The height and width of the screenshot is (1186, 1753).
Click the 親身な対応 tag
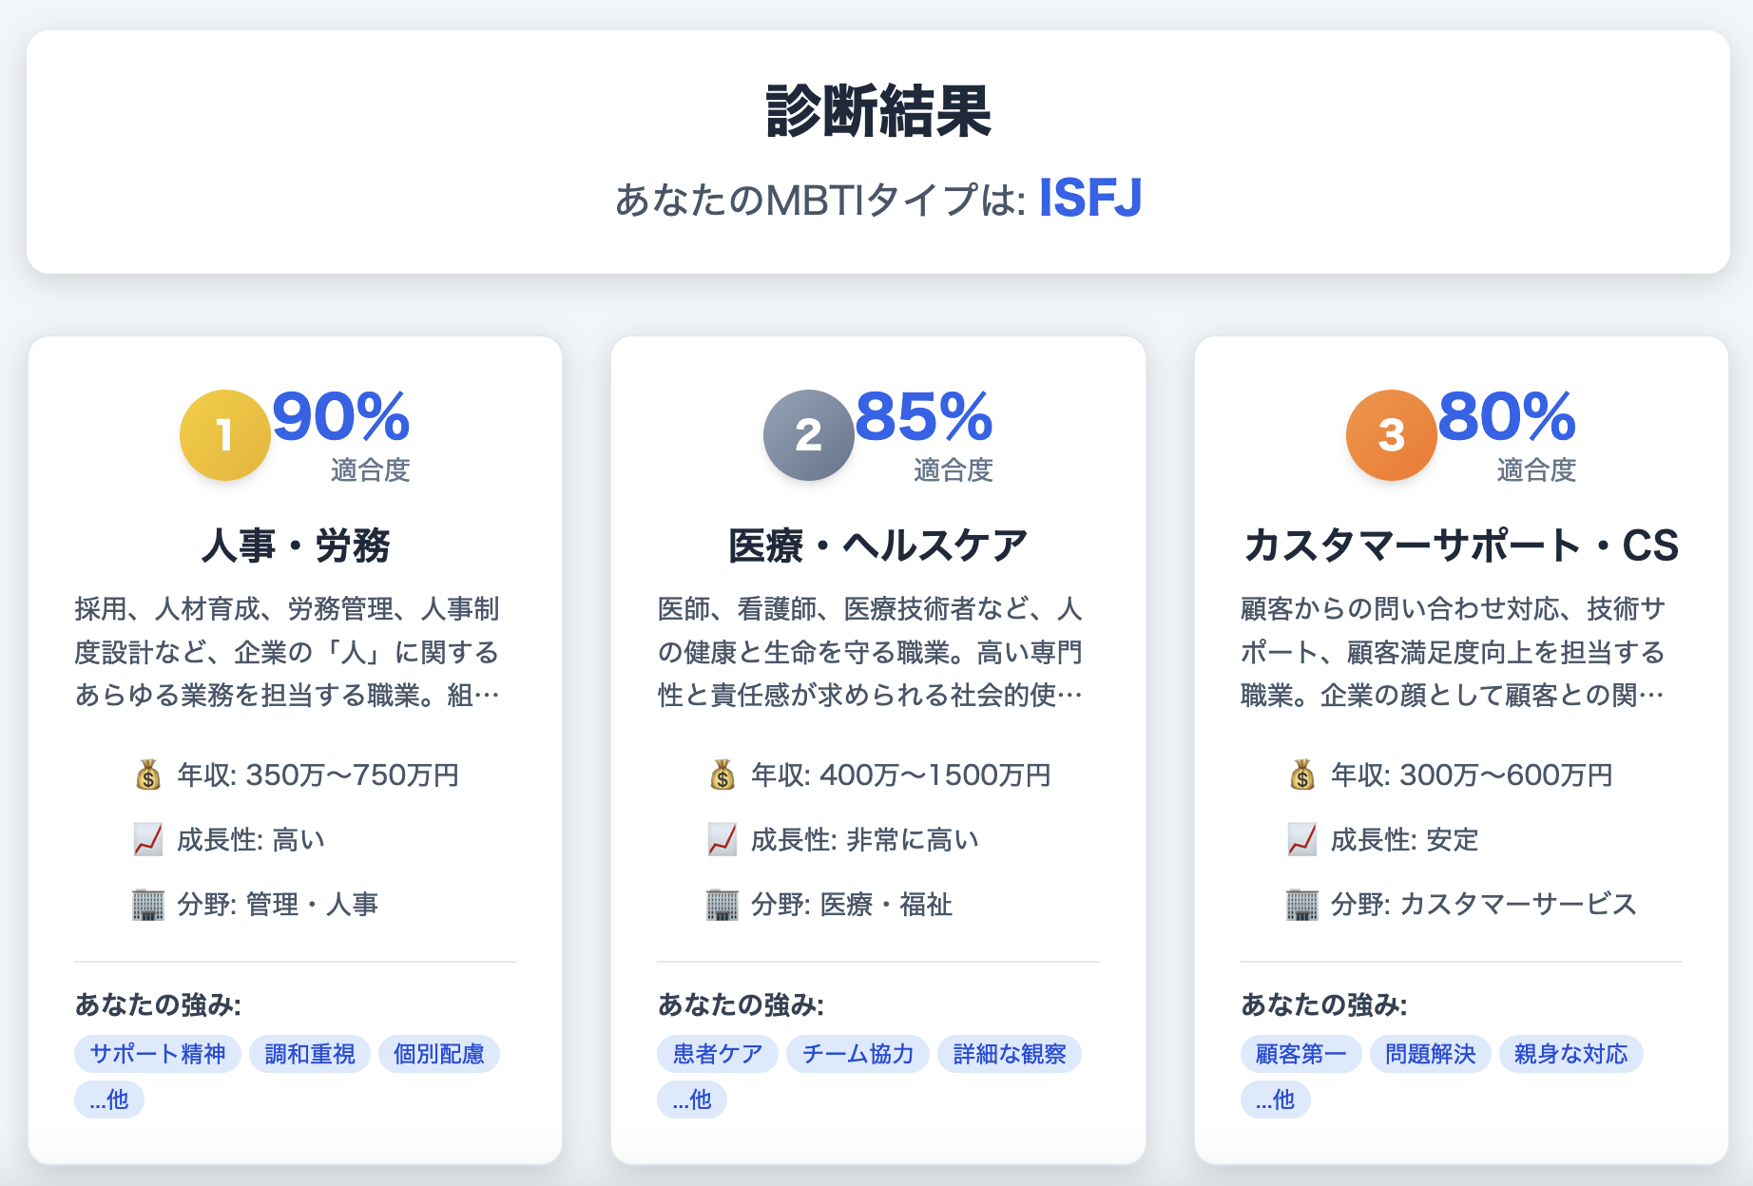point(1570,1054)
